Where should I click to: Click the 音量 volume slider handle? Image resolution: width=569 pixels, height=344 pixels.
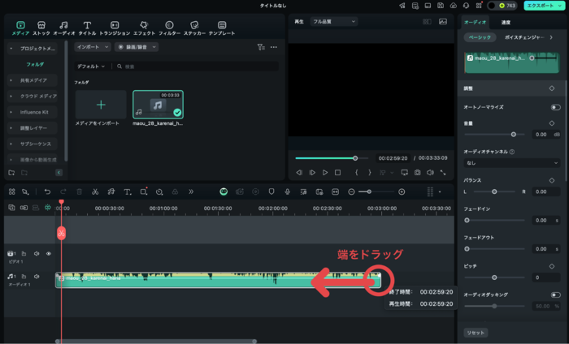click(513, 134)
